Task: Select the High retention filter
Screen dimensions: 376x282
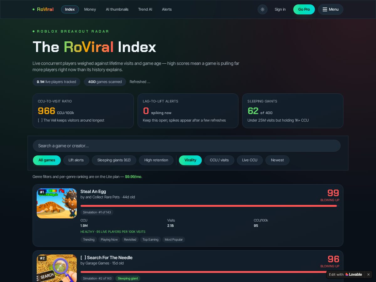Action: [x=156, y=160]
